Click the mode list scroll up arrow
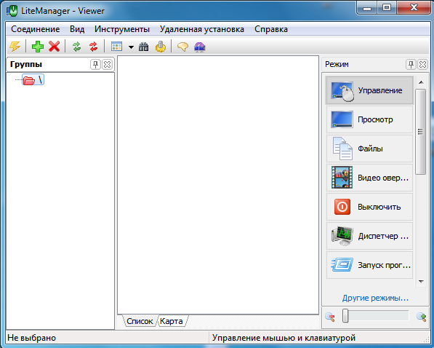This screenshot has width=434, height=348. 421,82
